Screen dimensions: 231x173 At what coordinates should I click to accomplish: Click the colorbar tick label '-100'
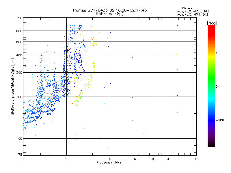[x=220, y=120]
